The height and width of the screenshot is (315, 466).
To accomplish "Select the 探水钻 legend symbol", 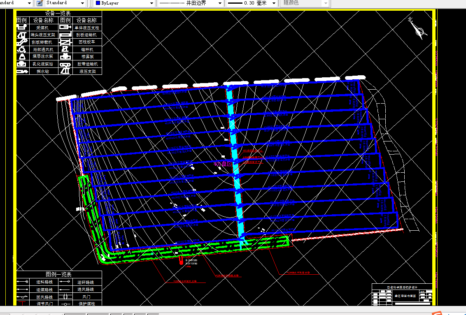I will tap(22, 71).
